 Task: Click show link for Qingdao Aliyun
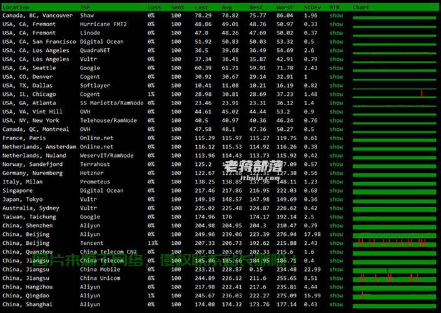point(336,295)
